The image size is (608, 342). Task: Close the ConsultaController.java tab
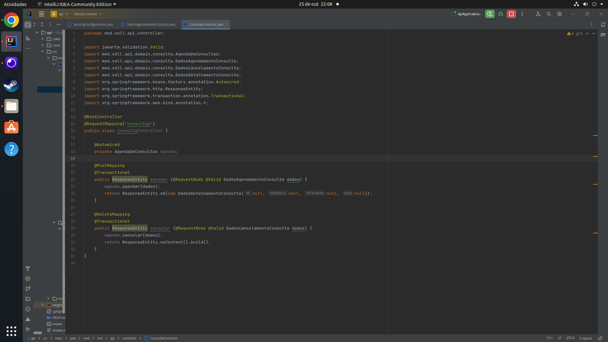tap(226, 24)
